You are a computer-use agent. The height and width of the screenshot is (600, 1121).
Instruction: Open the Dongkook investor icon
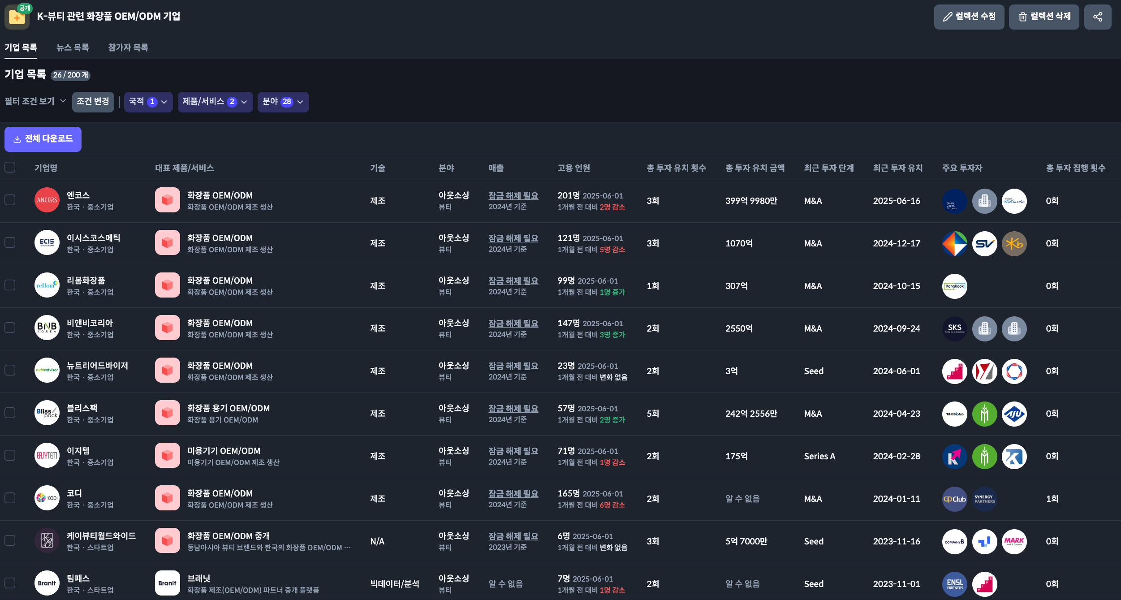point(954,286)
